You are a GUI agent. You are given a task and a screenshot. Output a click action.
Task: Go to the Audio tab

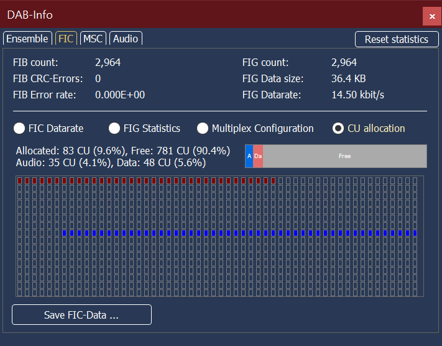coord(126,39)
